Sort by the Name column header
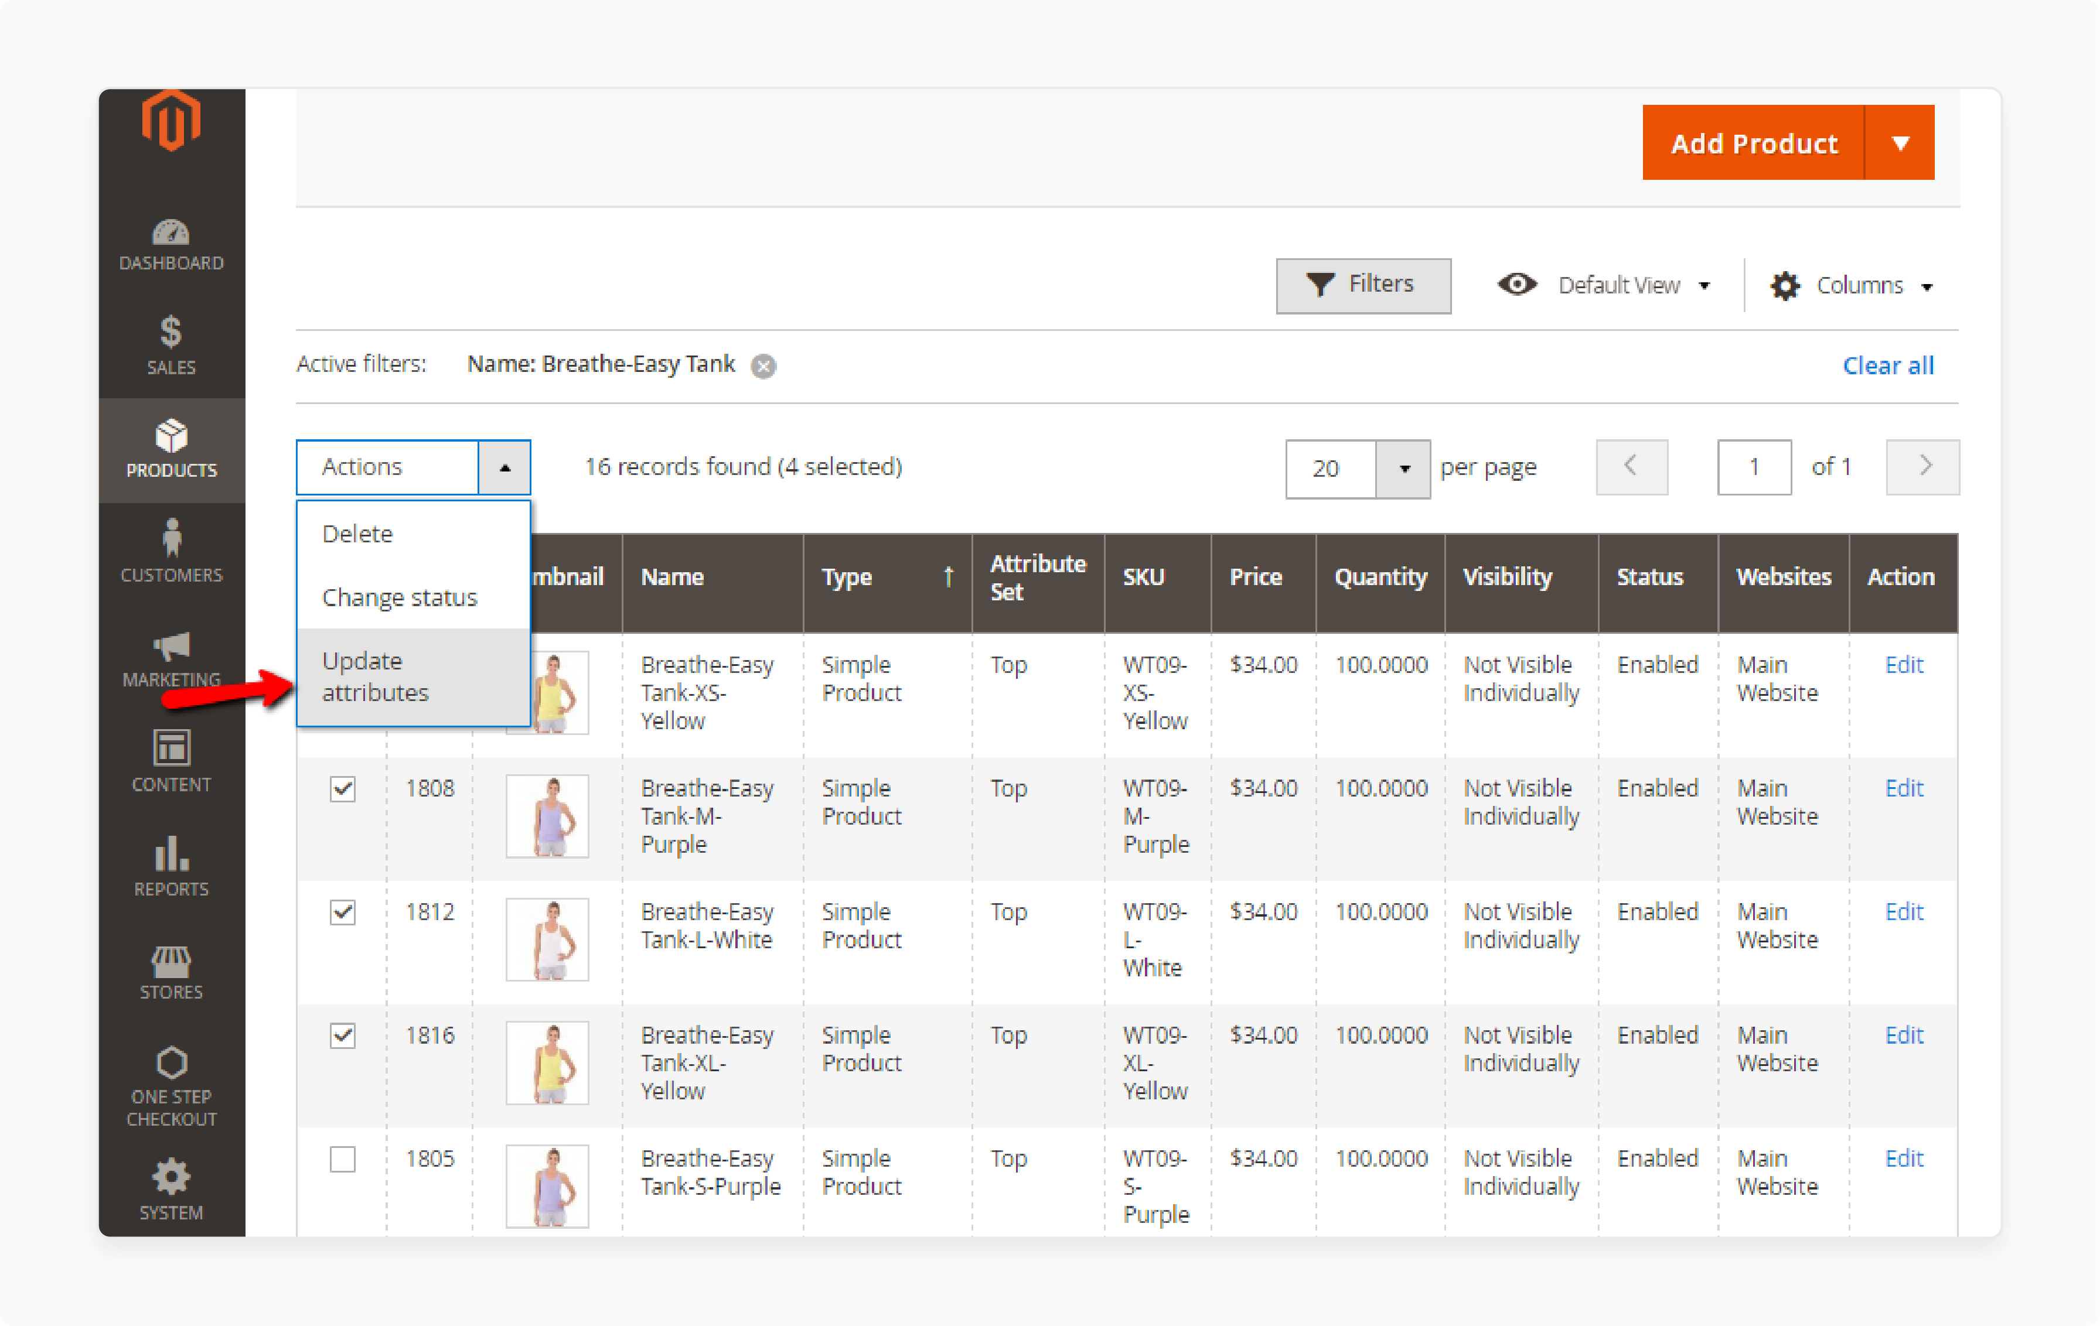2100x1326 pixels. pyautogui.click(x=712, y=583)
